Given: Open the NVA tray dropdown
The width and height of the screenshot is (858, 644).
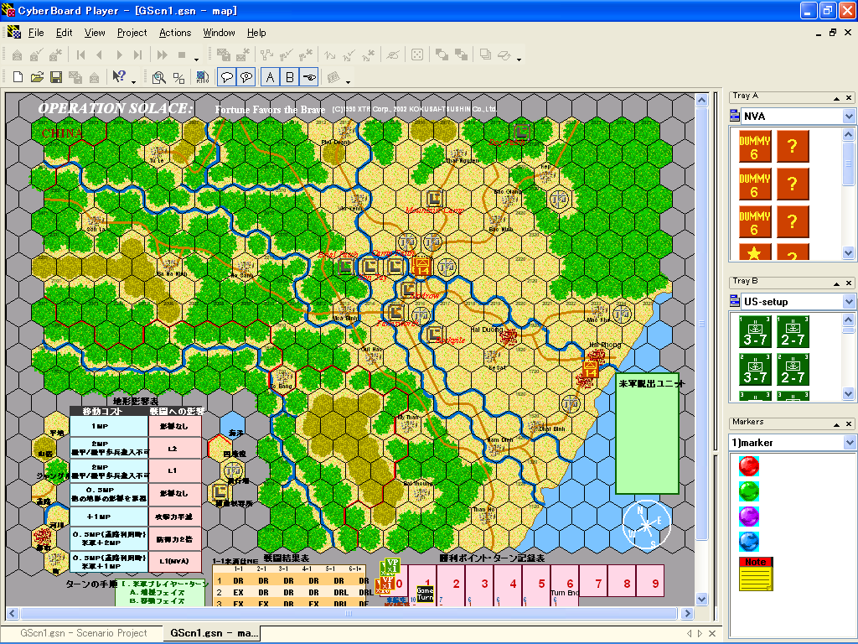Looking at the screenshot, I should [849, 116].
